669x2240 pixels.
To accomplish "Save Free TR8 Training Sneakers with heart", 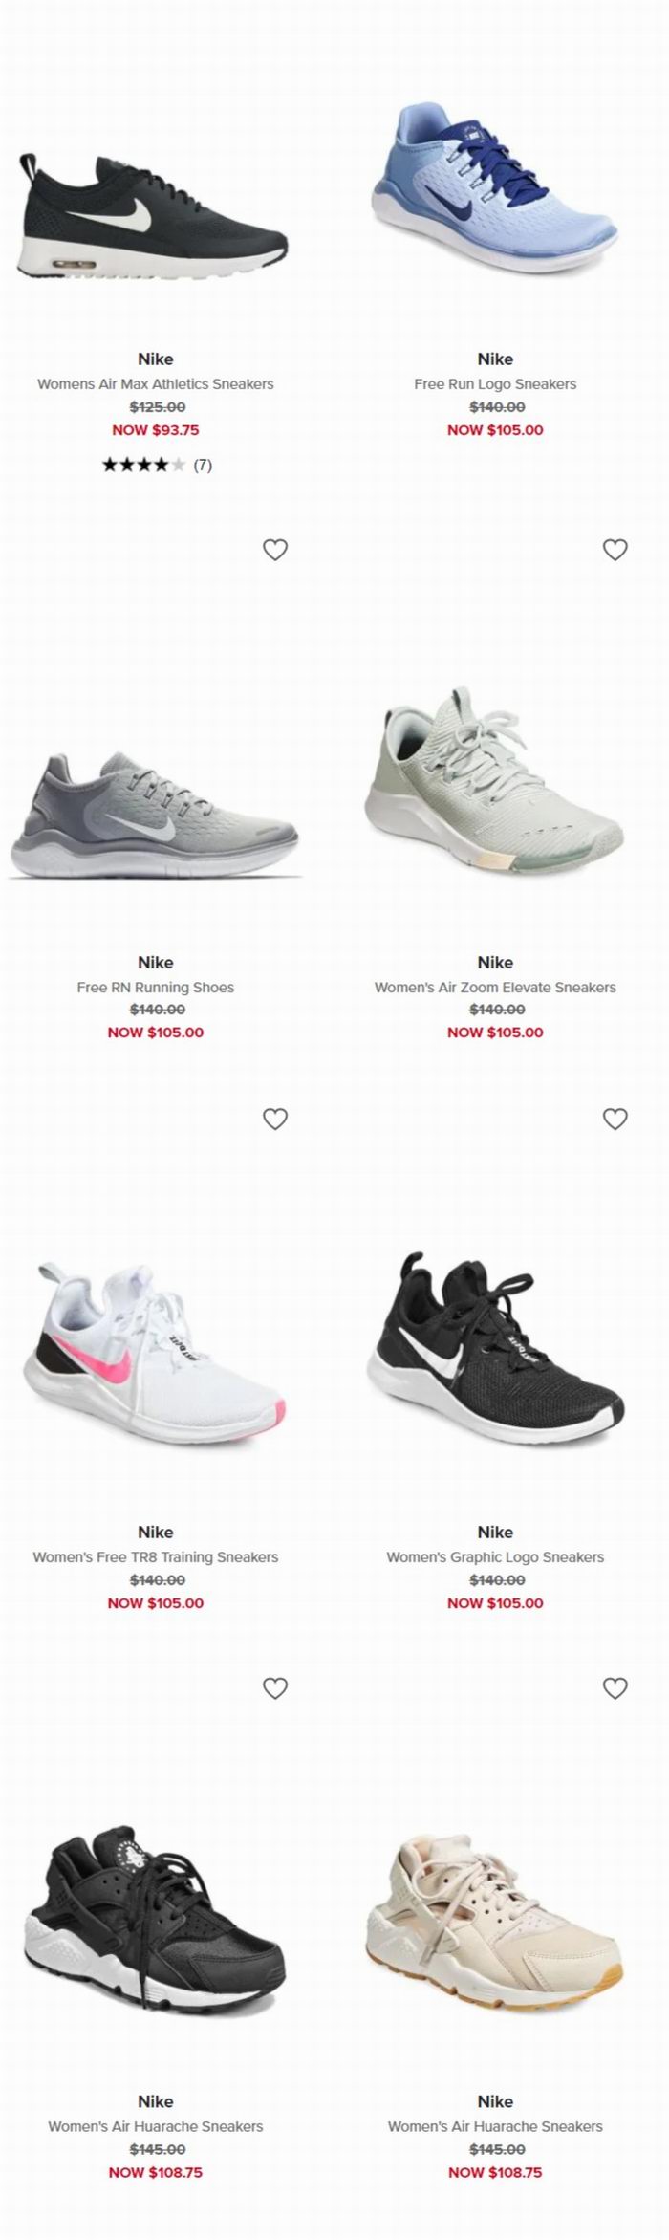I will [x=275, y=1119].
